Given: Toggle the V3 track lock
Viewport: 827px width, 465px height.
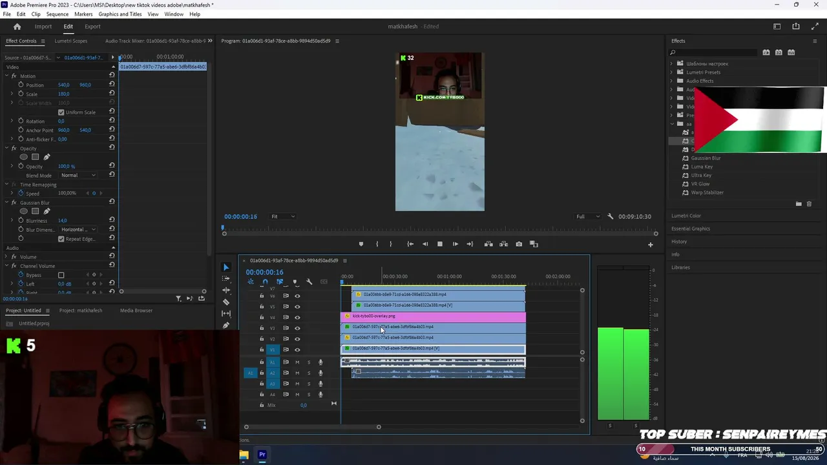Looking at the screenshot, I should [x=262, y=328].
